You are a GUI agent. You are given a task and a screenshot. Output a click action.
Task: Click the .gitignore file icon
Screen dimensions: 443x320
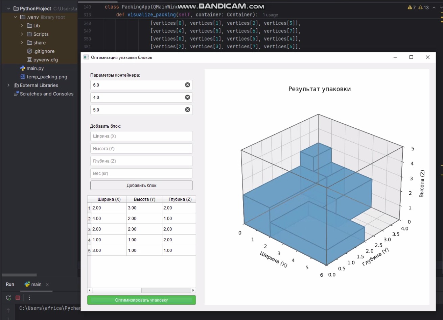29,51
